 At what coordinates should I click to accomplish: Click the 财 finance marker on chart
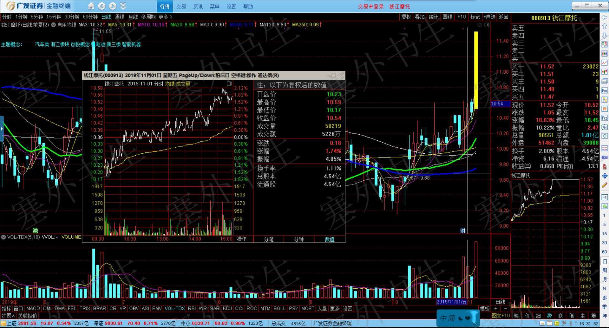coord(463,231)
